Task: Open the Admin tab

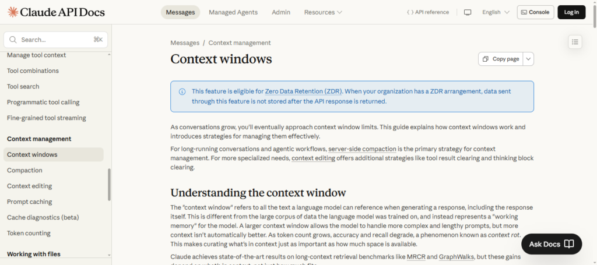Action: [281, 12]
